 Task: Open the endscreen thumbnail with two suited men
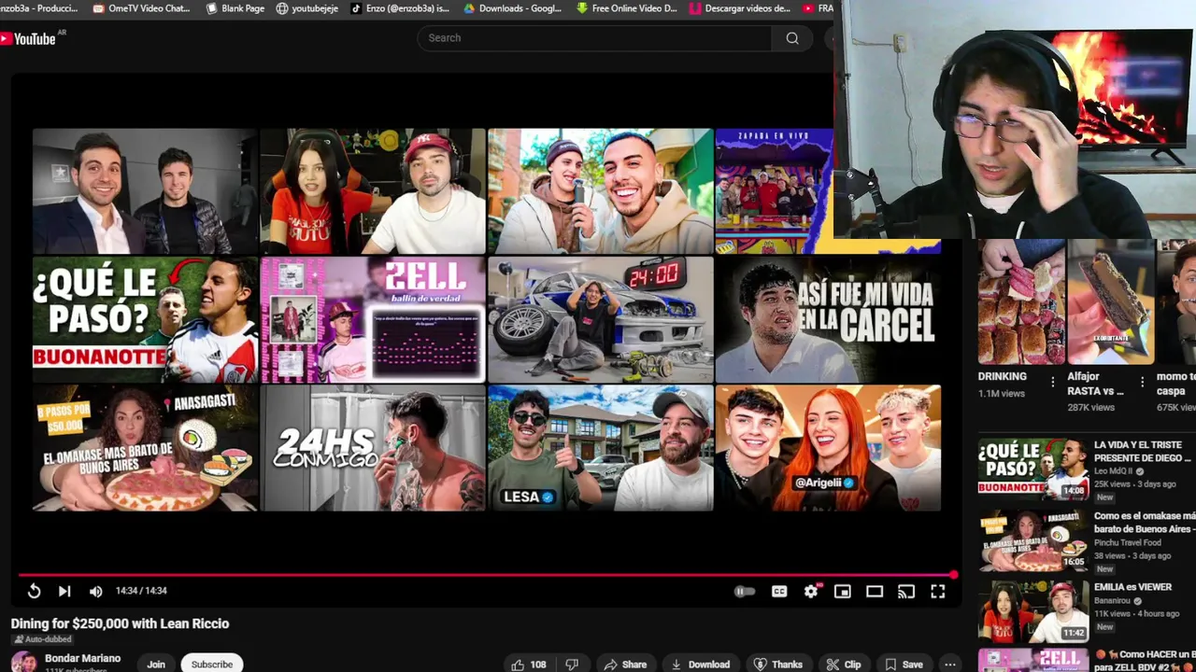tap(145, 191)
